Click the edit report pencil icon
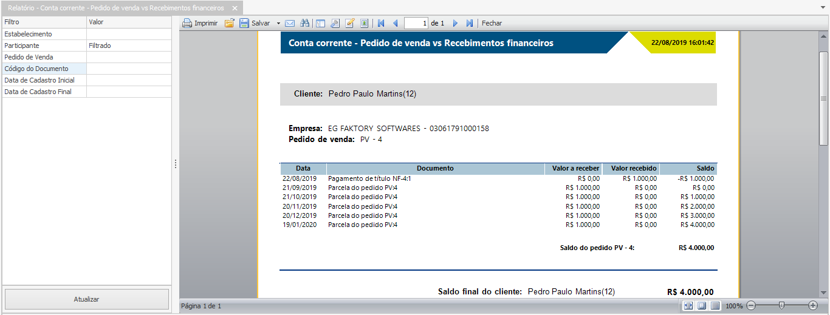 [349, 23]
